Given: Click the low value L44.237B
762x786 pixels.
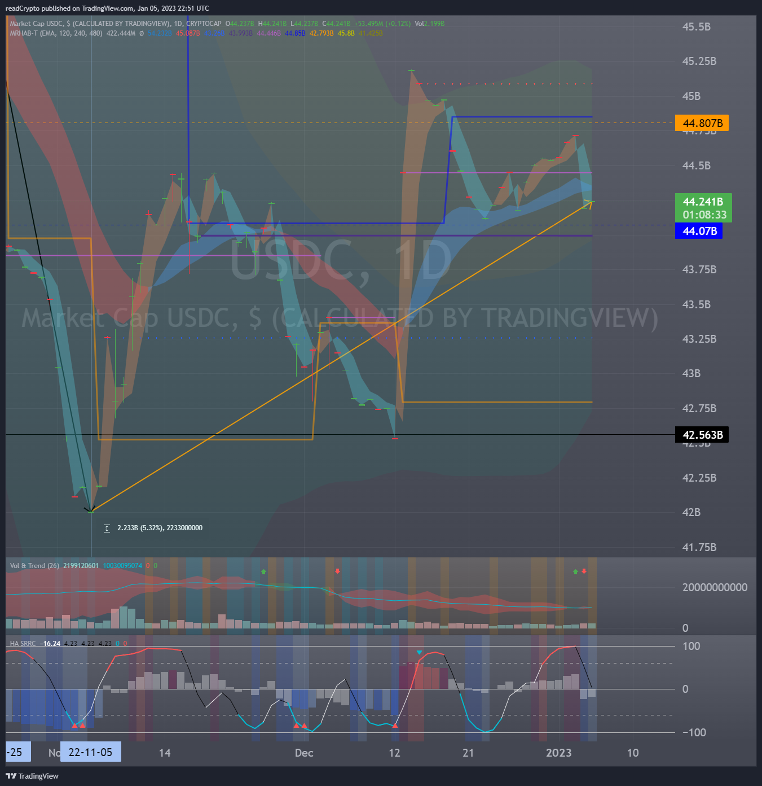Looking at the screenshot, I should pos(304,24).
